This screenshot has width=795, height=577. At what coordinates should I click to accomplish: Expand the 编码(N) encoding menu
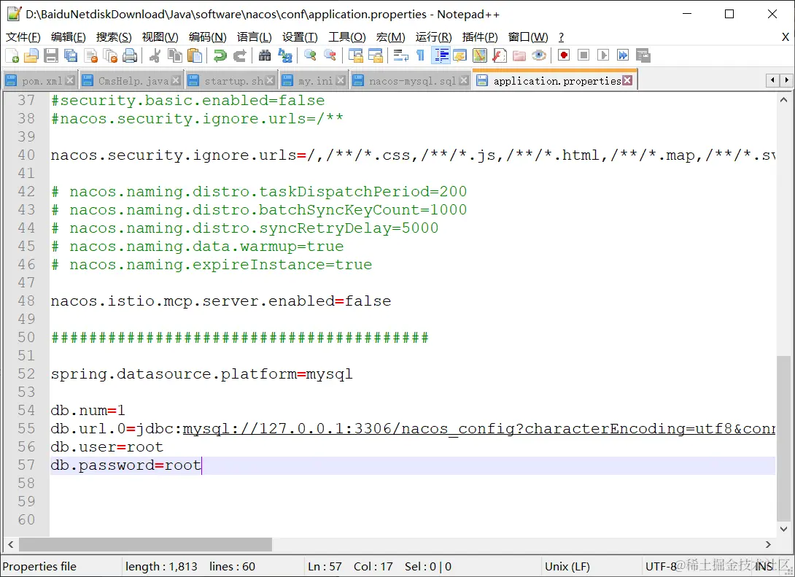[x=207, y=37]
